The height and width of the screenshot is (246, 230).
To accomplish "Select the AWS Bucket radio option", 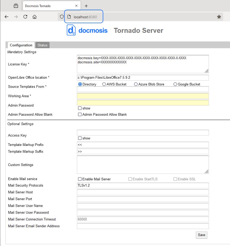I will (104, 84).
